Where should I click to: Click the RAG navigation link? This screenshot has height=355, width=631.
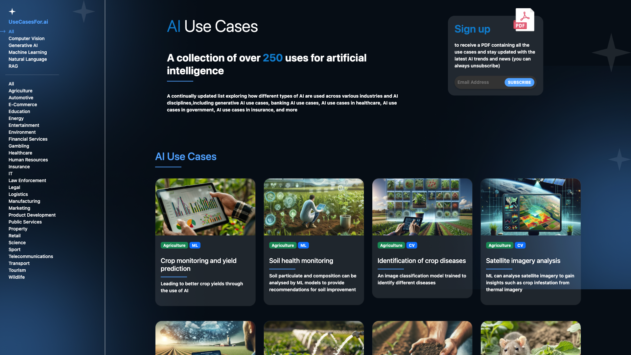(13, 66)
